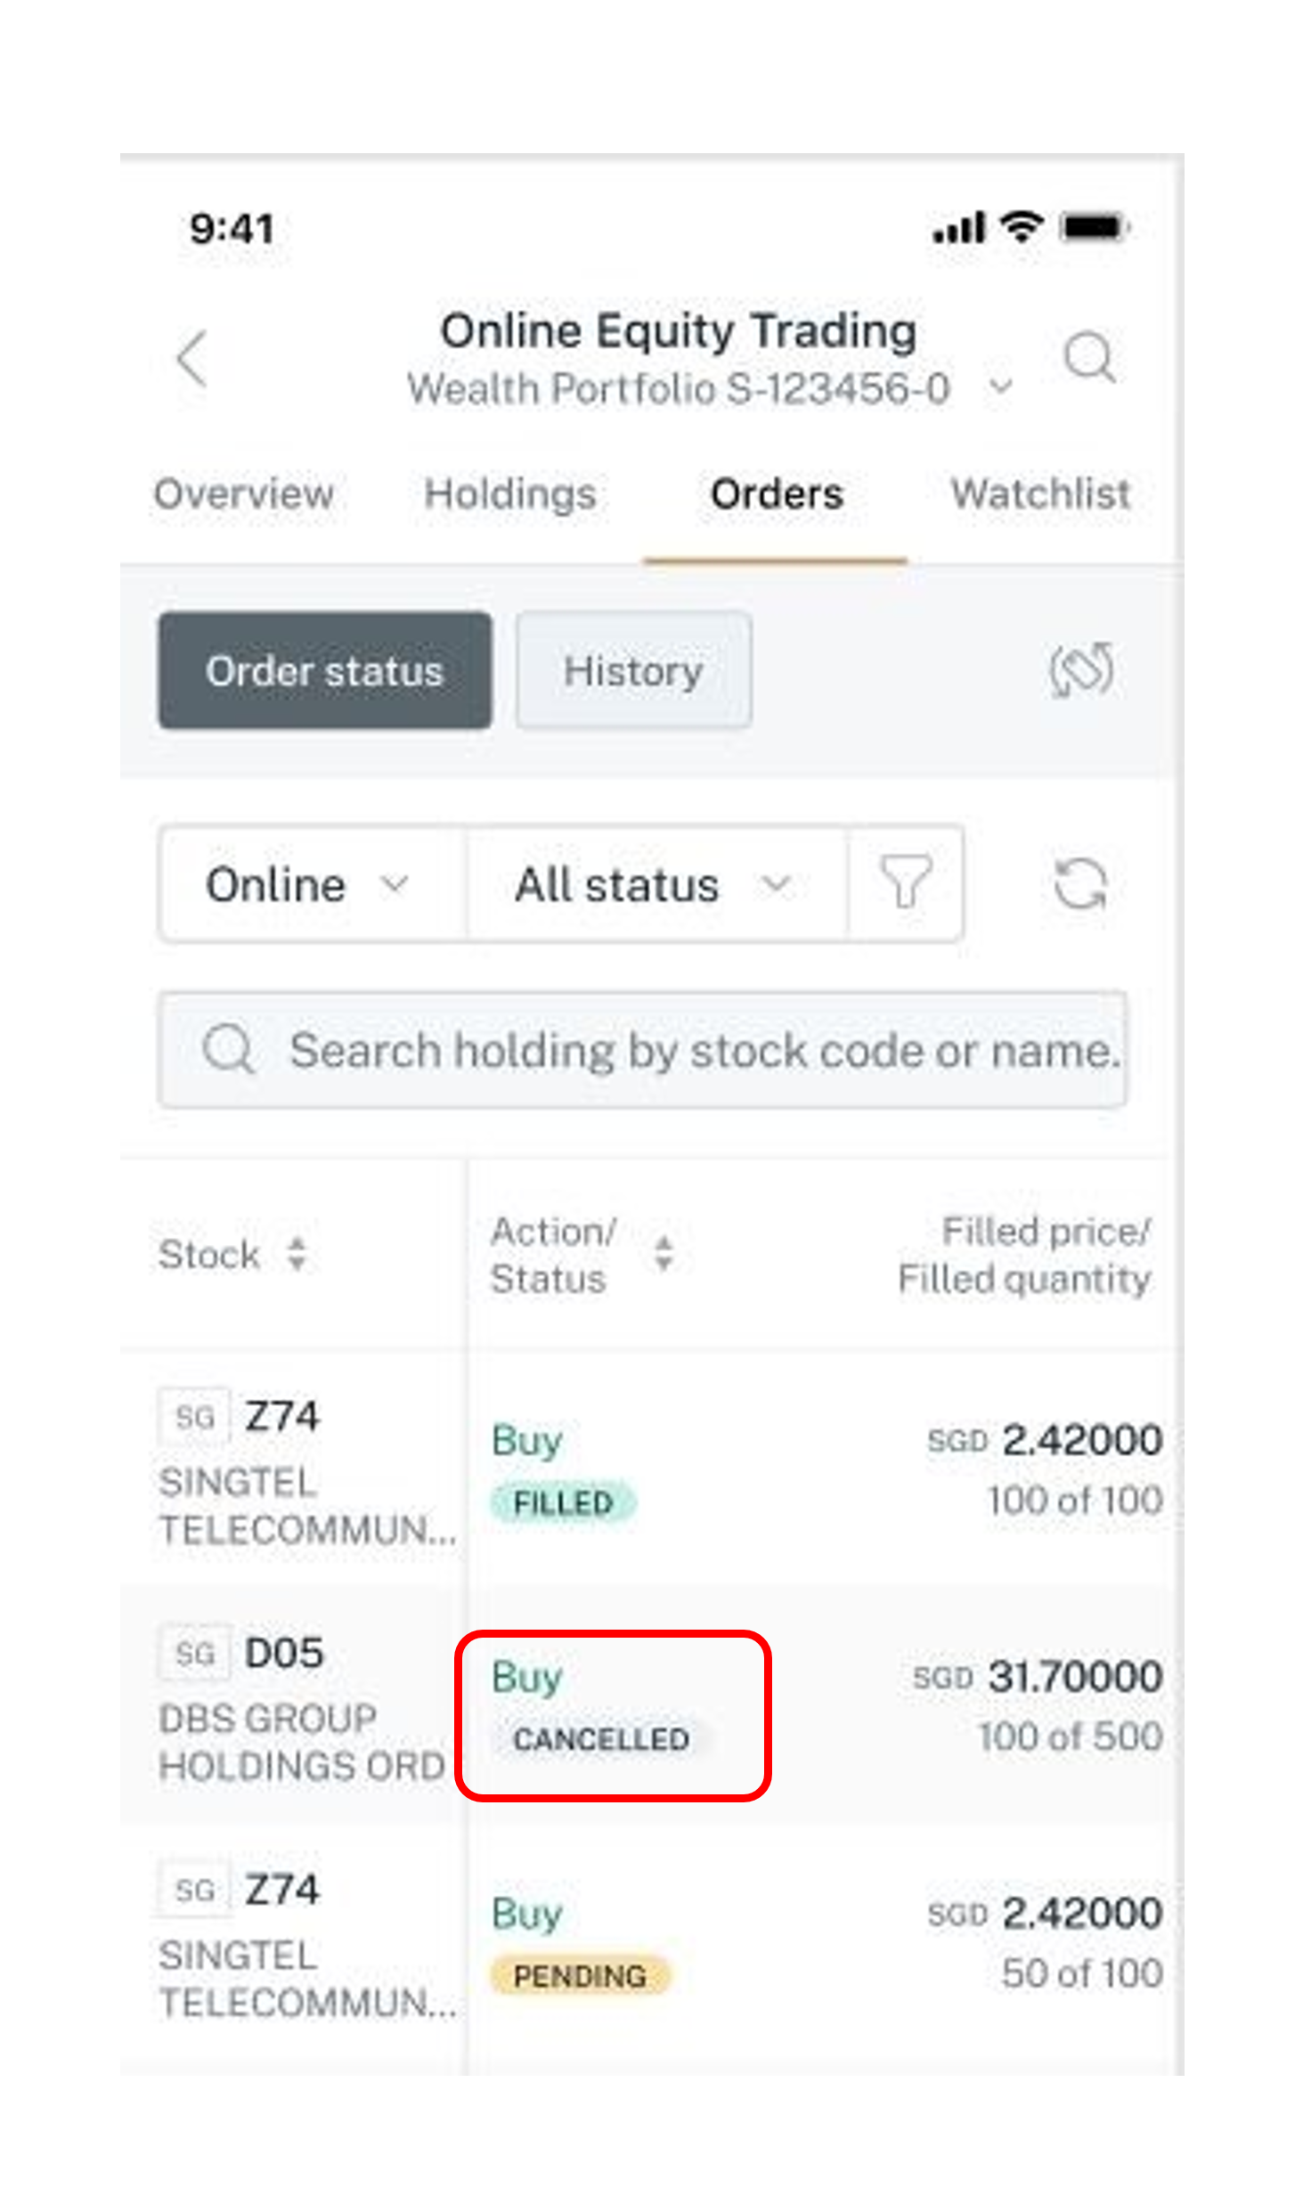The width and height of the screenshot is (1303, 2204).
Task: Open the filter funnel icon
Action: pyautogui.click(x=905, y=882)
